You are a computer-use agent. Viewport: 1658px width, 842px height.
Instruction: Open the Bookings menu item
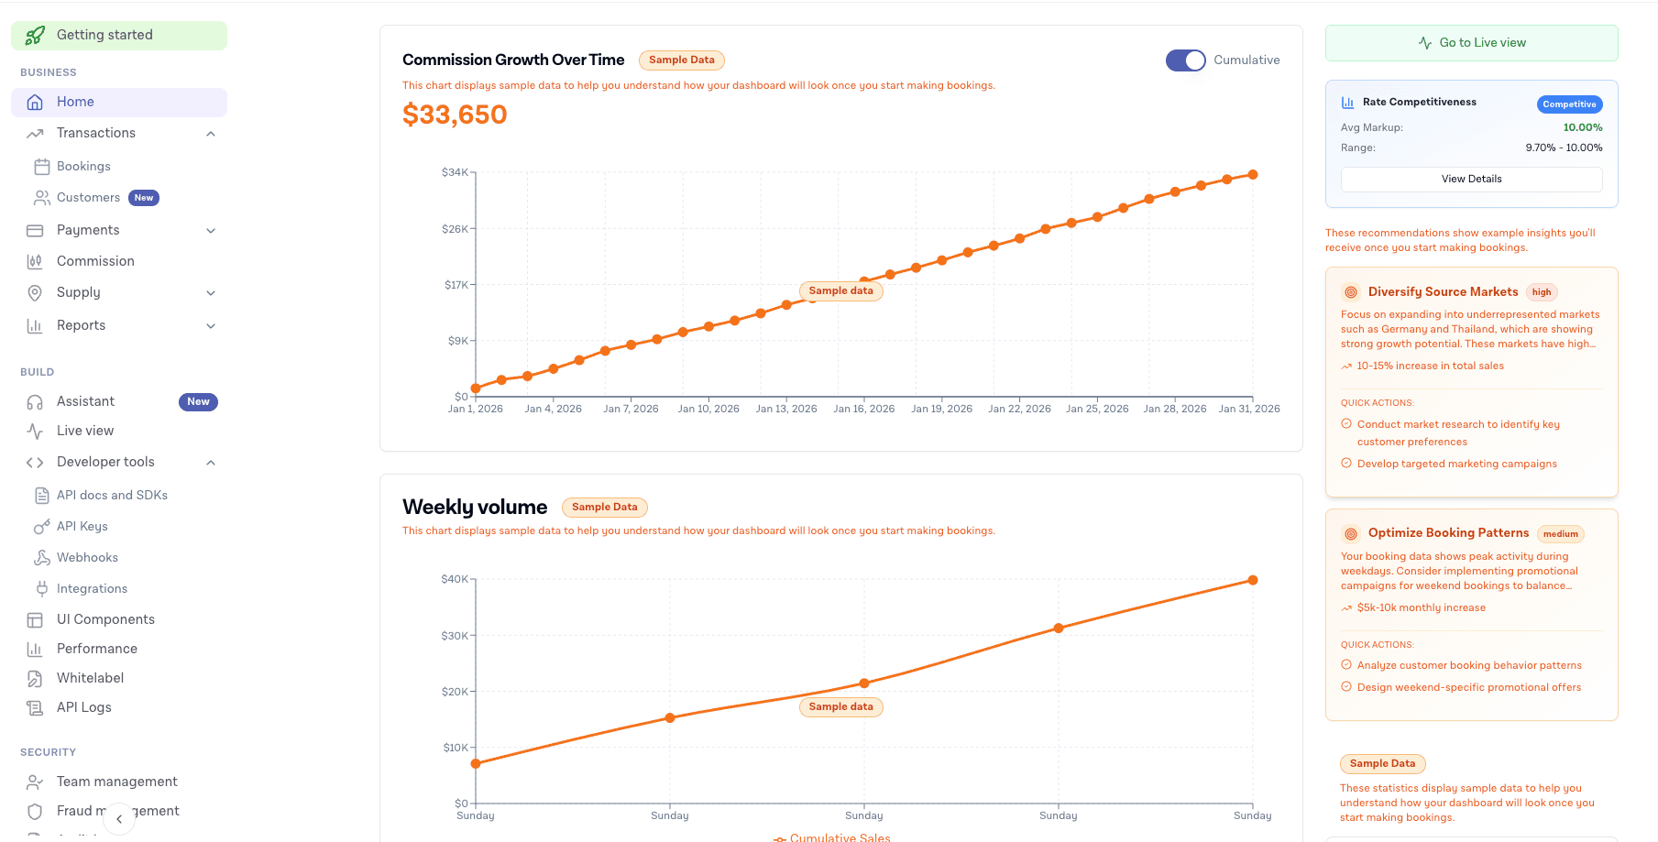[x=83, y=167]
